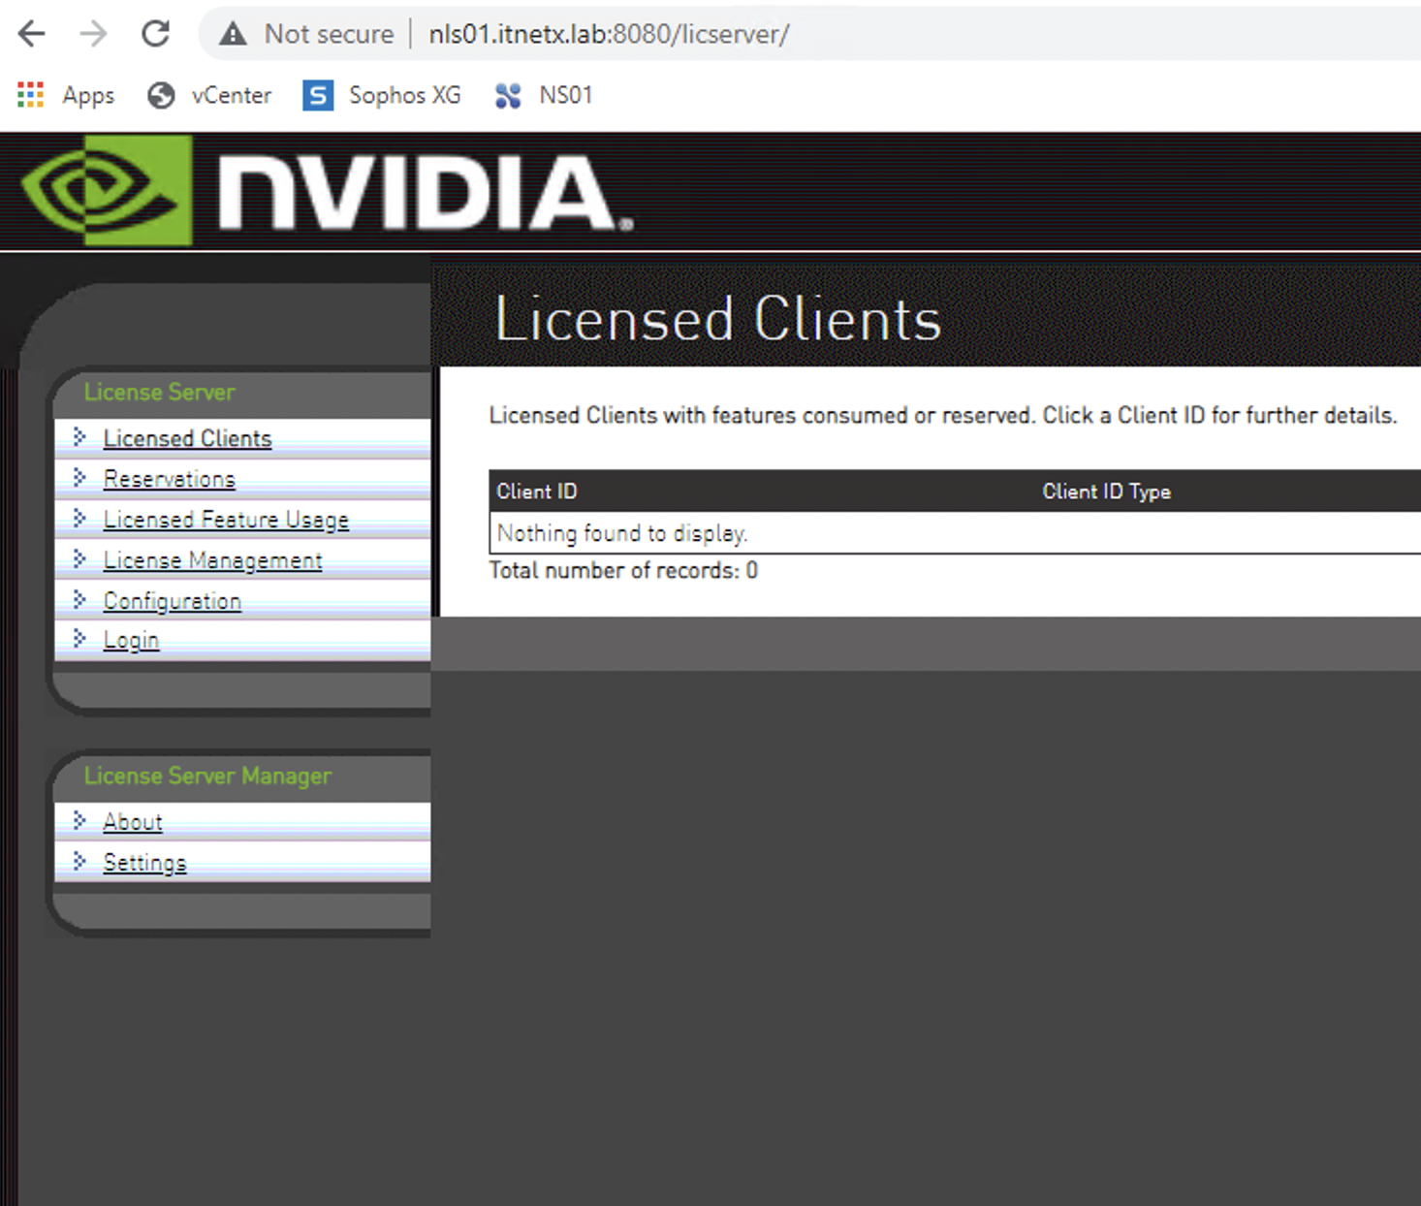Click the arrow icon beside Reservations
This screenshot has width=1421, height=1206.
[x=79, y=478]
